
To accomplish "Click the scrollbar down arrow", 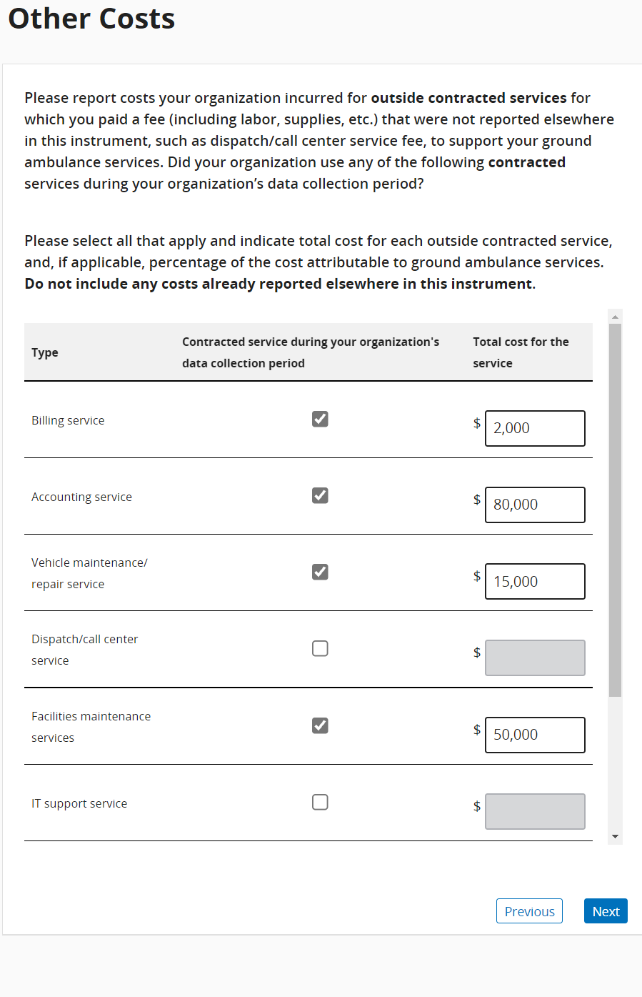I will [615, 836].
